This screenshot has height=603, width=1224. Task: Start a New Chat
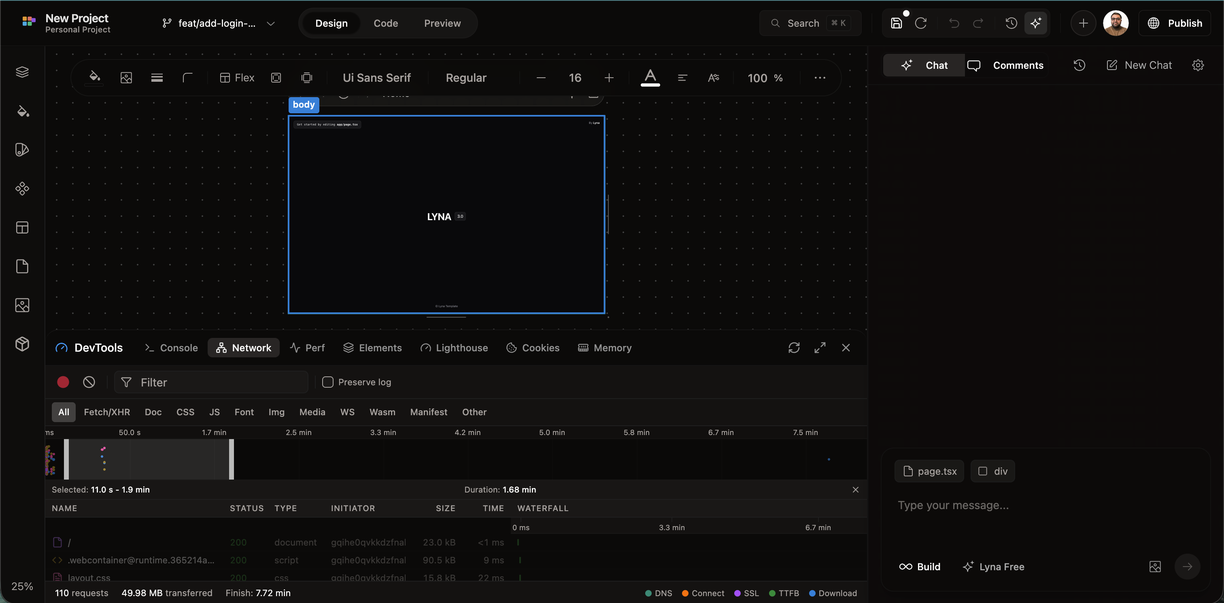point(1139,65)
